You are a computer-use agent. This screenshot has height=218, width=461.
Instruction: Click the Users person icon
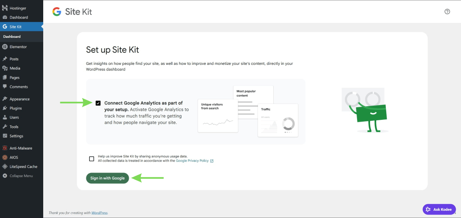coord(5,118)
